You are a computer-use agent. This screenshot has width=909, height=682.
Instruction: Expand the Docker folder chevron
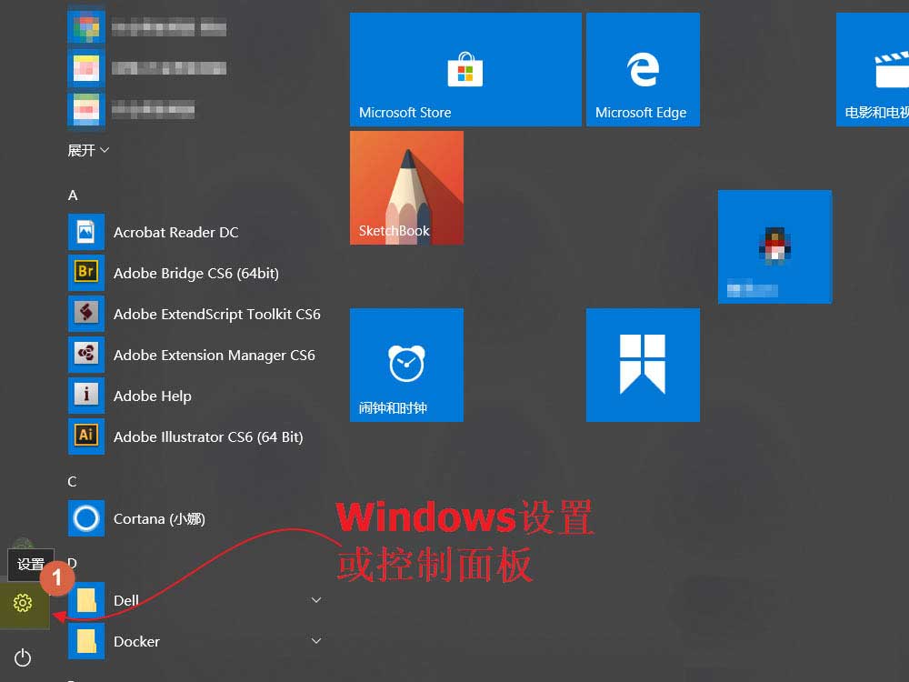coord(316,641)
